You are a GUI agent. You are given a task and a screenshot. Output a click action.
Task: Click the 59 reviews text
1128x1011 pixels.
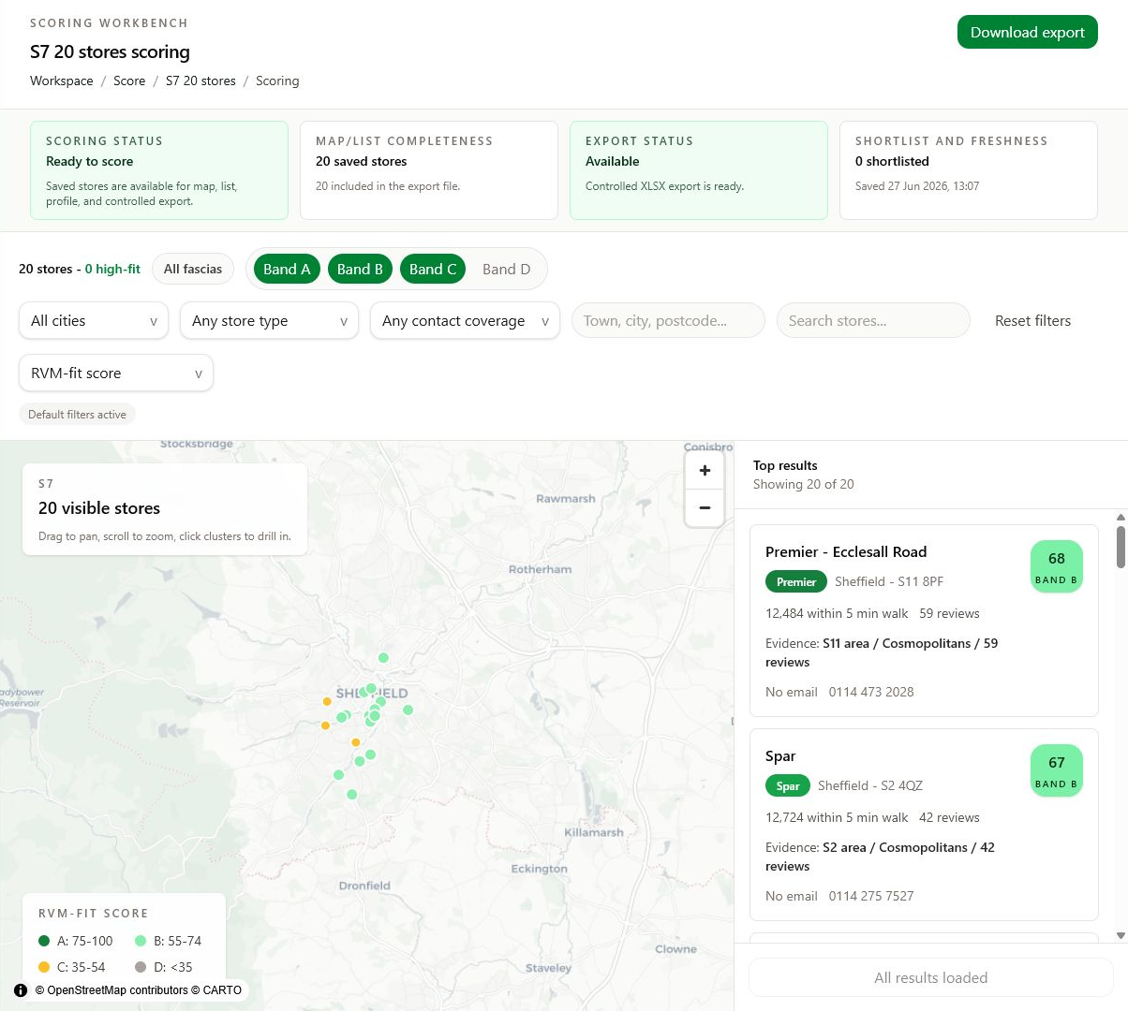point(949,614)
